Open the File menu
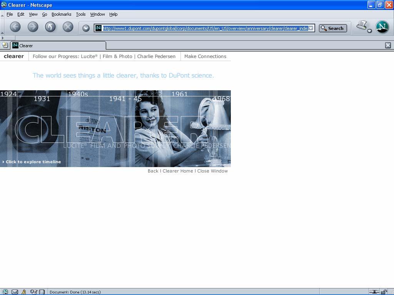The width and height of the screenshot is (394, 295). [10, 14]
